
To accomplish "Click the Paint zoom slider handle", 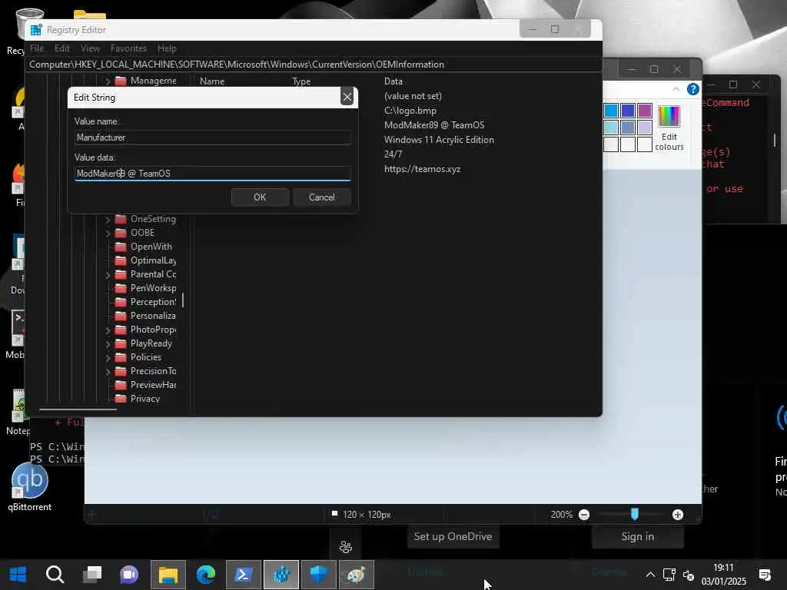I will click(x=634, y=514).
